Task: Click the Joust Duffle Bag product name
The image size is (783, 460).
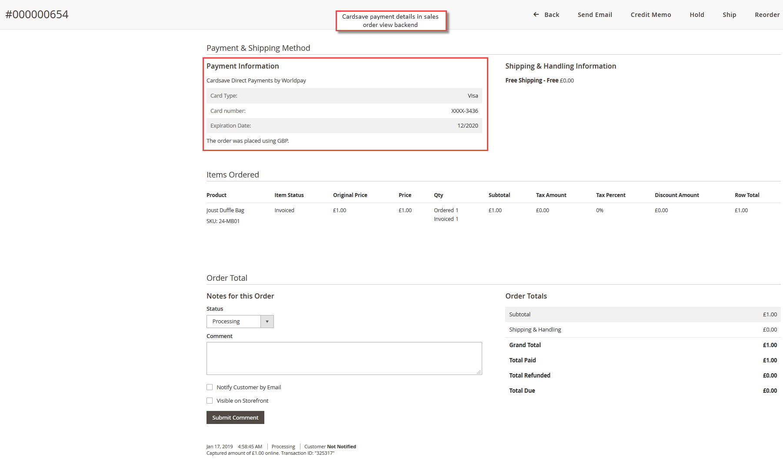Action: [225, 210]
